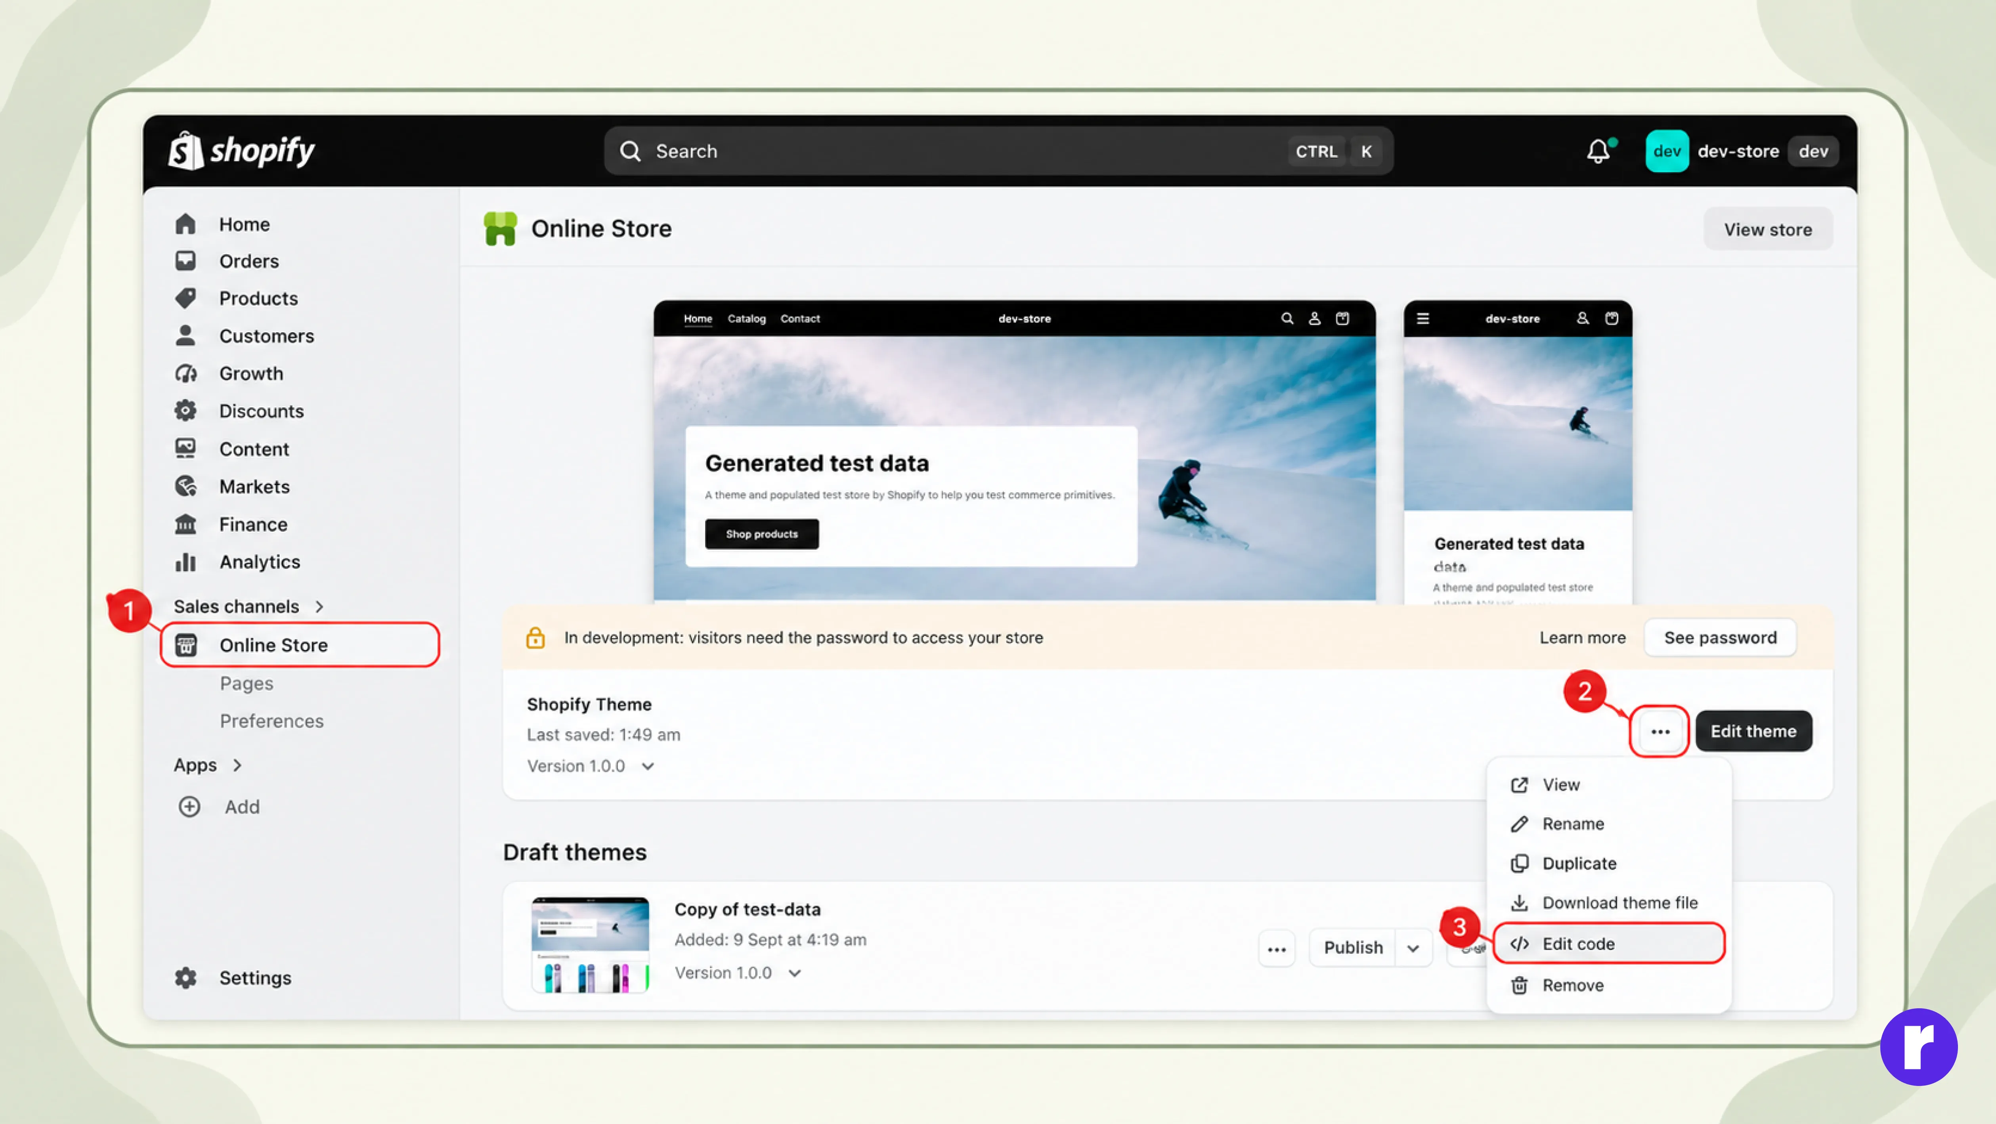Open the three-dot menu for Shopify Theme
The height and width of the screenshot is (1124, 1996).
[1660, 731]
